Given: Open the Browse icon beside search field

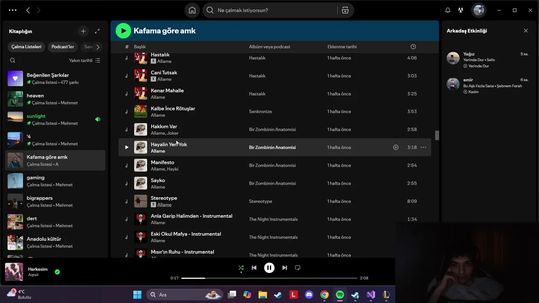Looking at the screenshot, I should pyautogui.click(x=345, y=10).
